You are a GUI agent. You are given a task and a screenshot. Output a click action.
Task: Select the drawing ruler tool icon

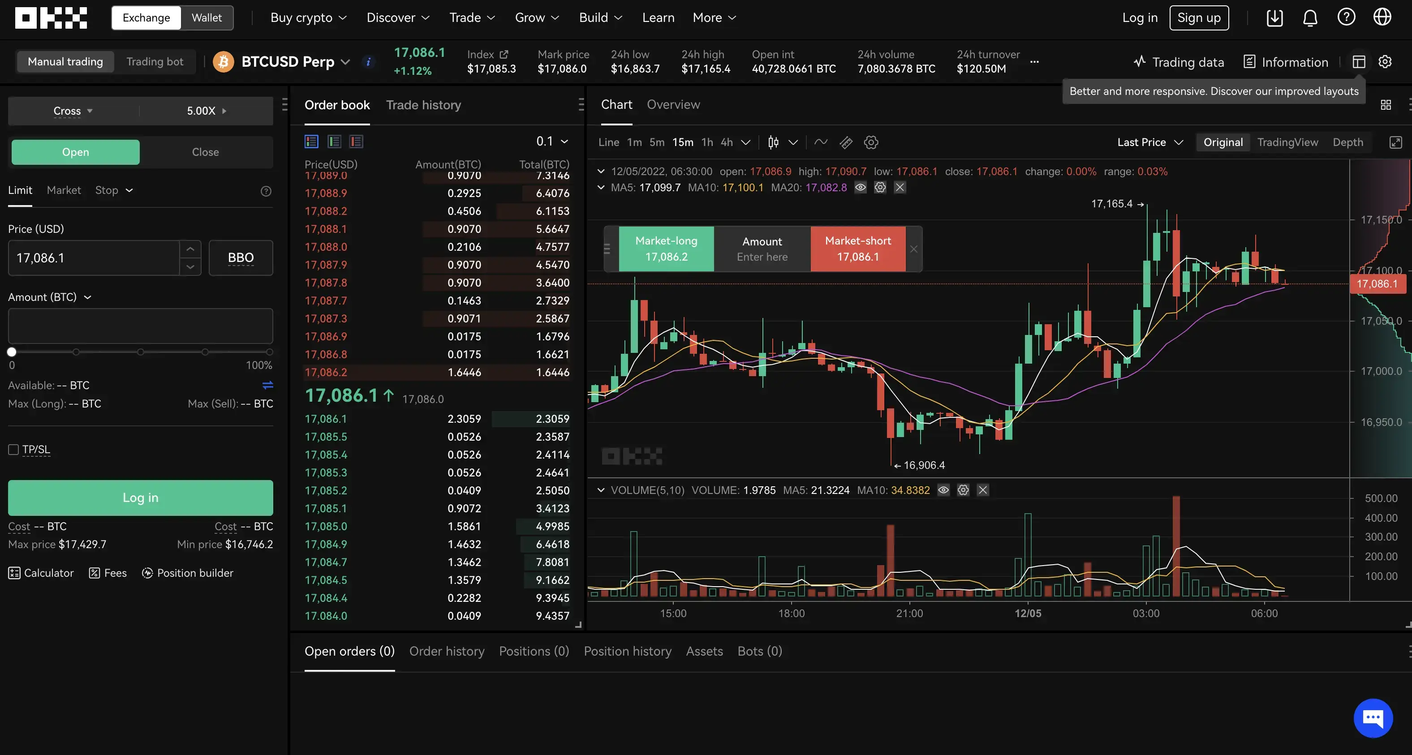click(x=846, y=142)
